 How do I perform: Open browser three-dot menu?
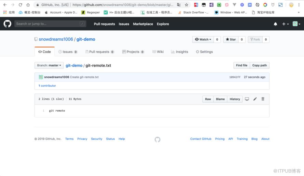299,5
